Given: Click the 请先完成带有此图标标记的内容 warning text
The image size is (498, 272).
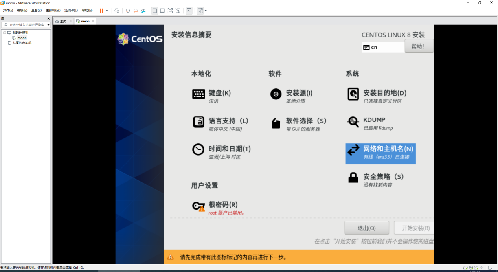Looking at the screenshot, I should (233, 257).
